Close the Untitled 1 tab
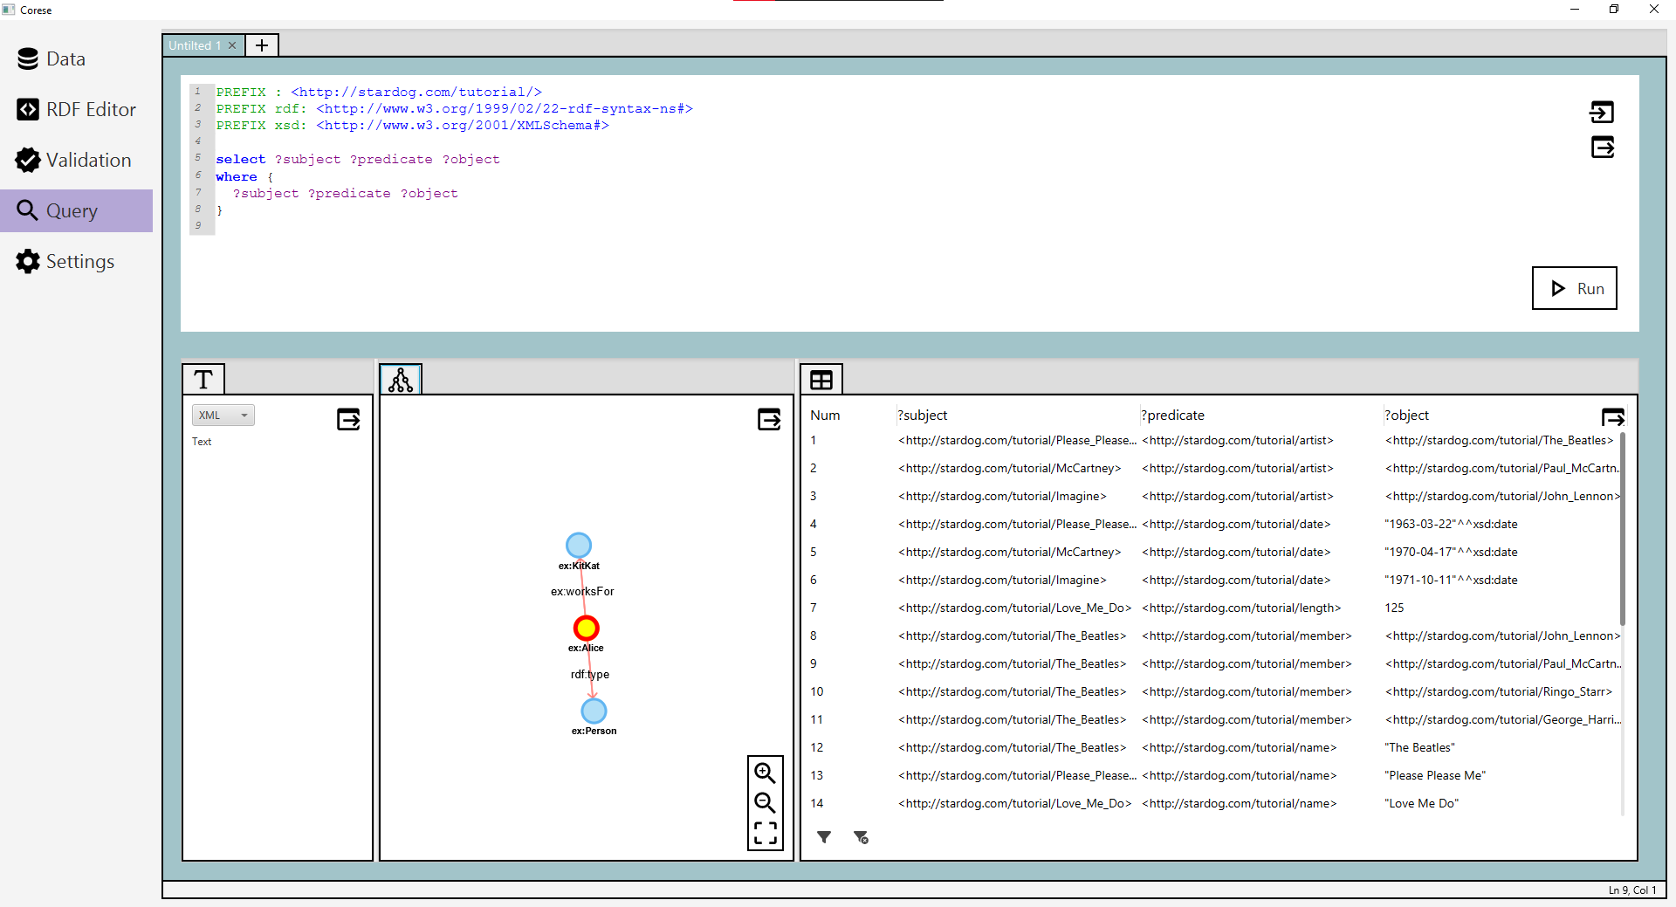Viewport: 1676px width, 907px height. point(232,45)
